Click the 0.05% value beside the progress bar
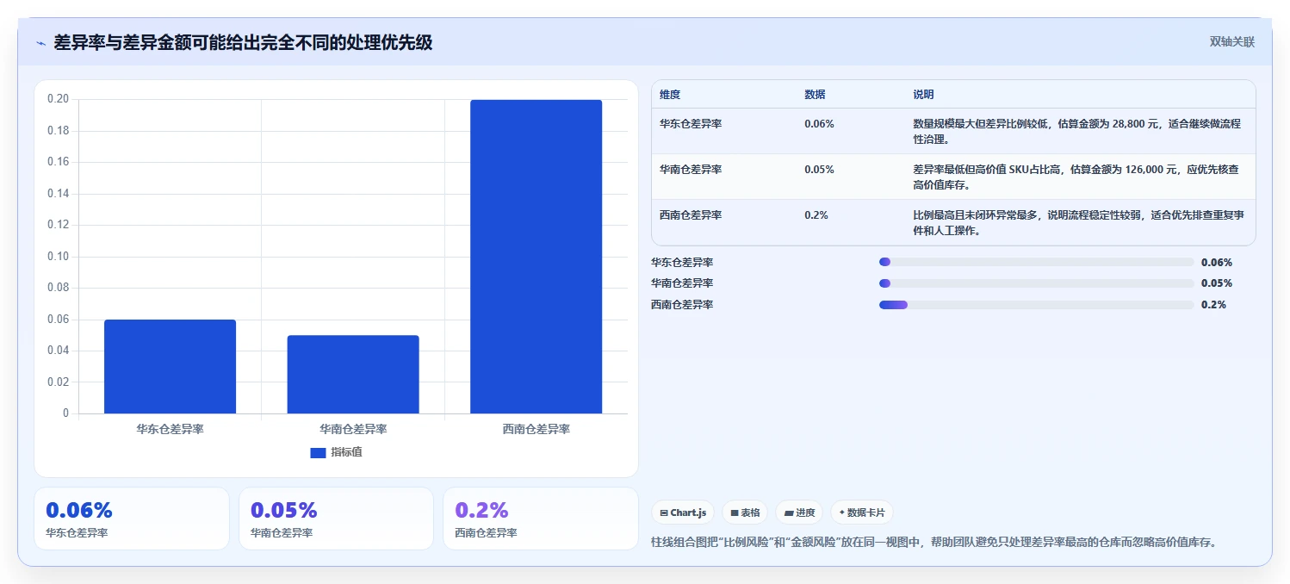Screen dimensions: 1290x584 pos(1217,283)
